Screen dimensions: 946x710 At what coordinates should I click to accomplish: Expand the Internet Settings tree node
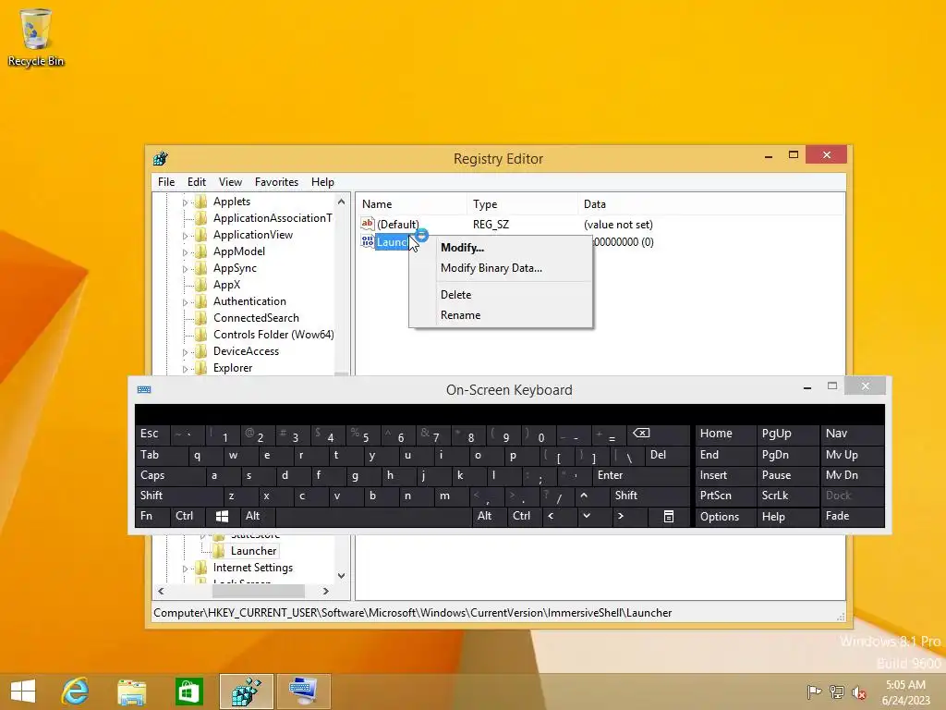tap(185, 569)
